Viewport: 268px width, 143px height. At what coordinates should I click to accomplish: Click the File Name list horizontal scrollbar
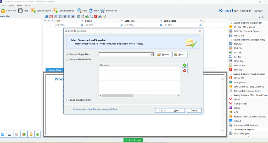coord(139,96)
